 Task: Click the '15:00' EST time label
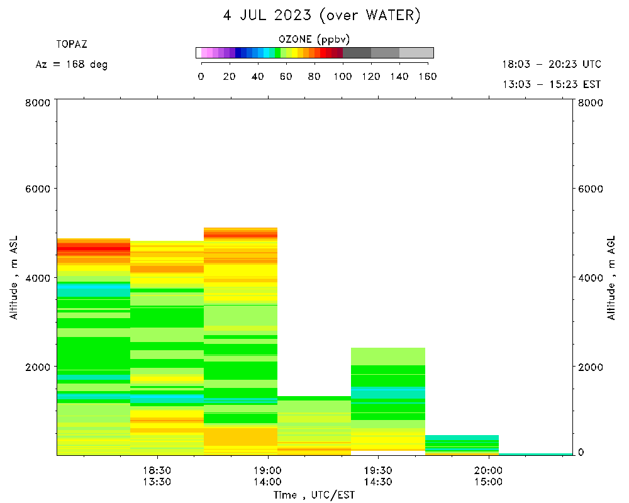tap(489, 482)
